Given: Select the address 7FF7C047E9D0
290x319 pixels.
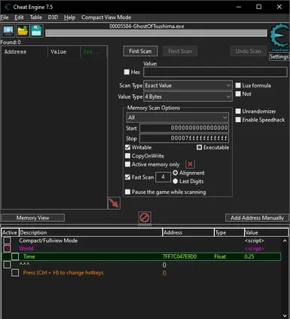Looking at the screenshot, I should 179,256.
